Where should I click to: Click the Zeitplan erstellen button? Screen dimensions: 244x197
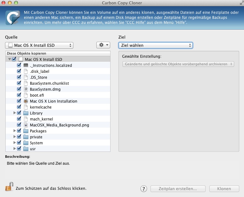178,189
